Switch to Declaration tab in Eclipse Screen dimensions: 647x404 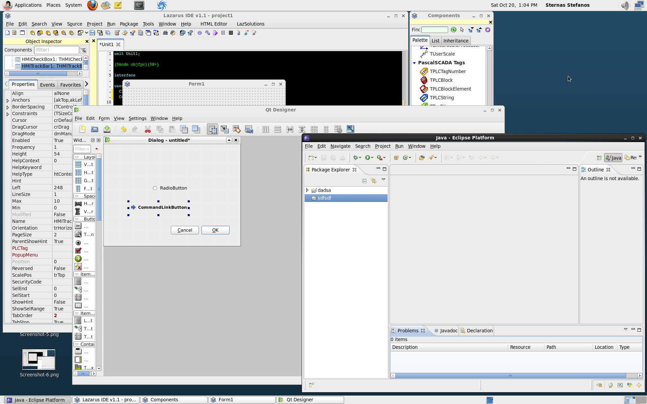click(x=476, y=331)
